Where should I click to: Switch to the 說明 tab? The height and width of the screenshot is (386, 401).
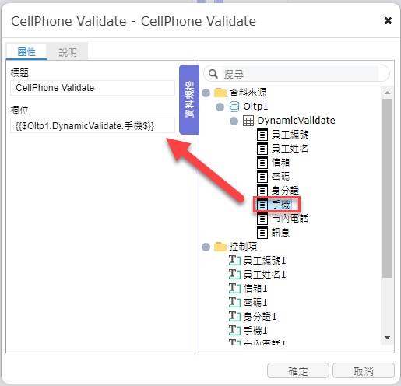pyautogui.click(x=68, y=52)
